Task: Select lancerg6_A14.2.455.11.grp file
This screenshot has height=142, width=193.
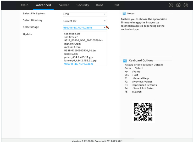Action: [80, 61]
